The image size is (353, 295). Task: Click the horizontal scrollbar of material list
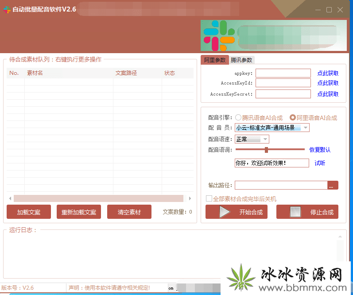(98, 198)
